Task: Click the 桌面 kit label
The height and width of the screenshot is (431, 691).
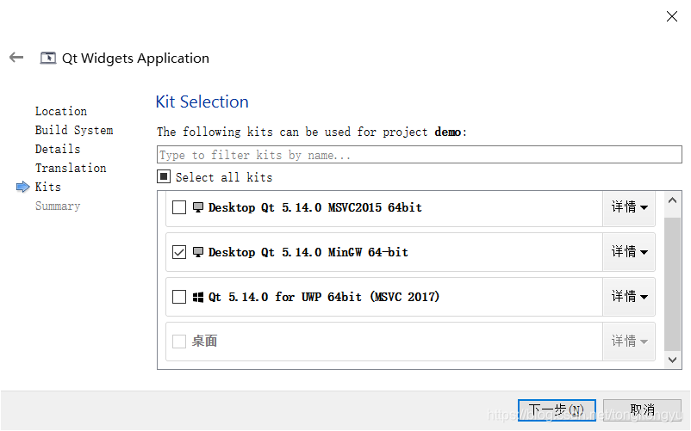Action: click(204, 342)
